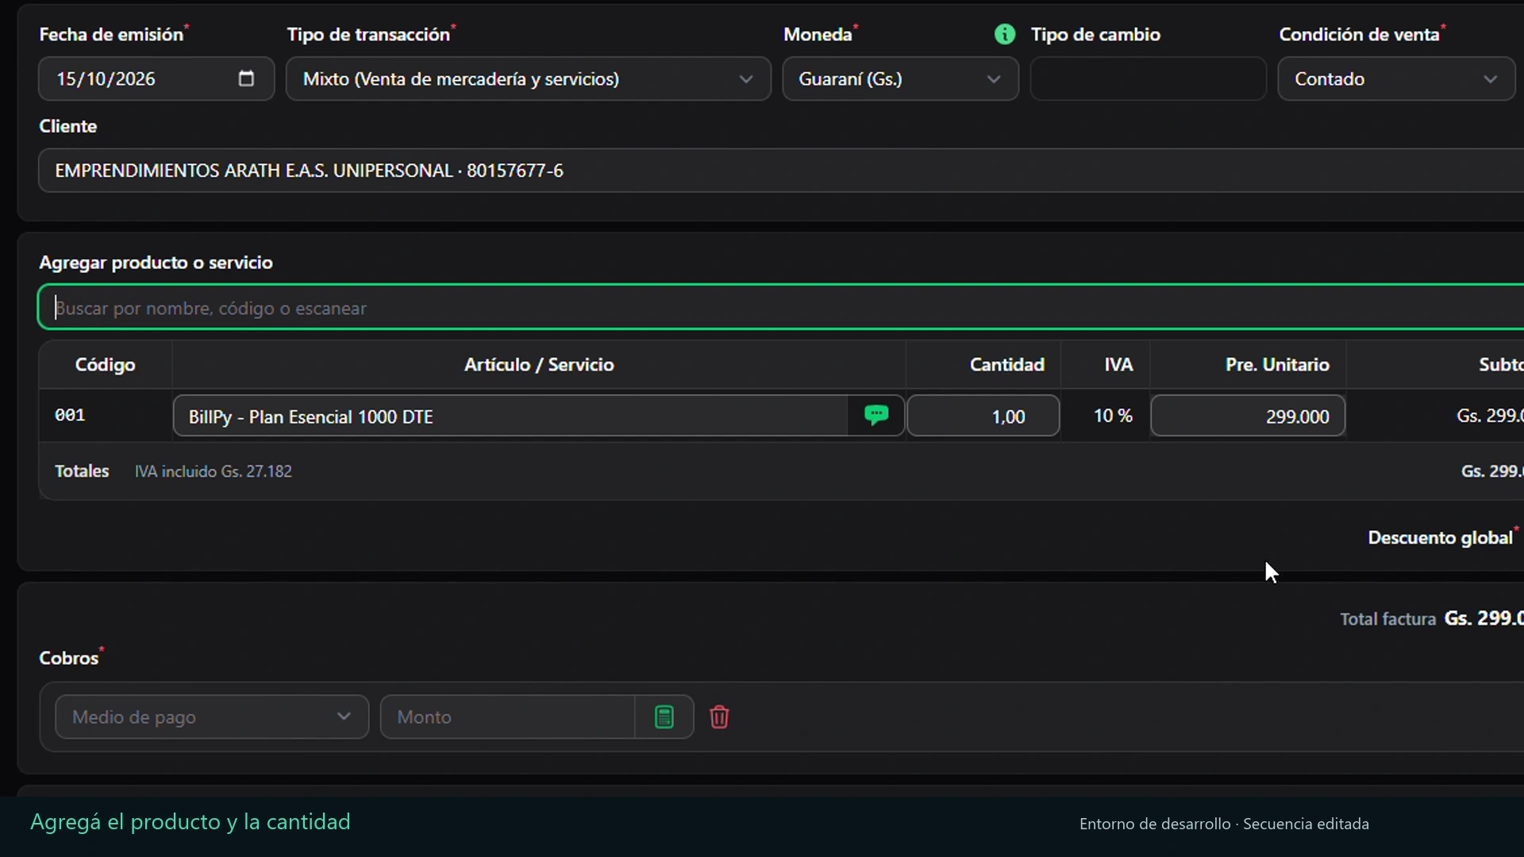Open the Condición de venta Contado dropdown

coord(1396,79)
